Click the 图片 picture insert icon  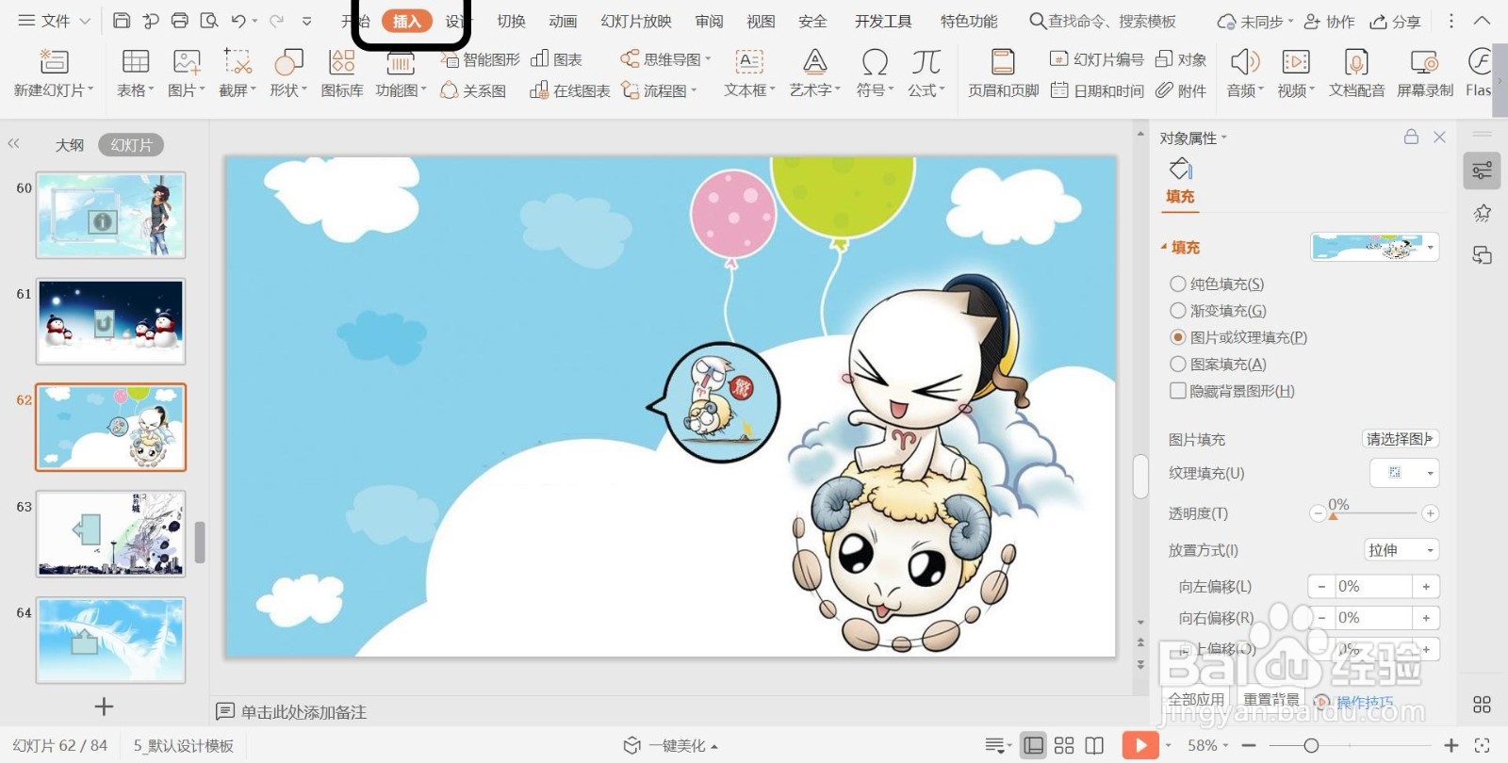(x=187, y=62)
